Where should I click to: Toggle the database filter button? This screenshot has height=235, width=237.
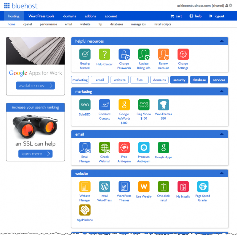click(x=199, y=80)
